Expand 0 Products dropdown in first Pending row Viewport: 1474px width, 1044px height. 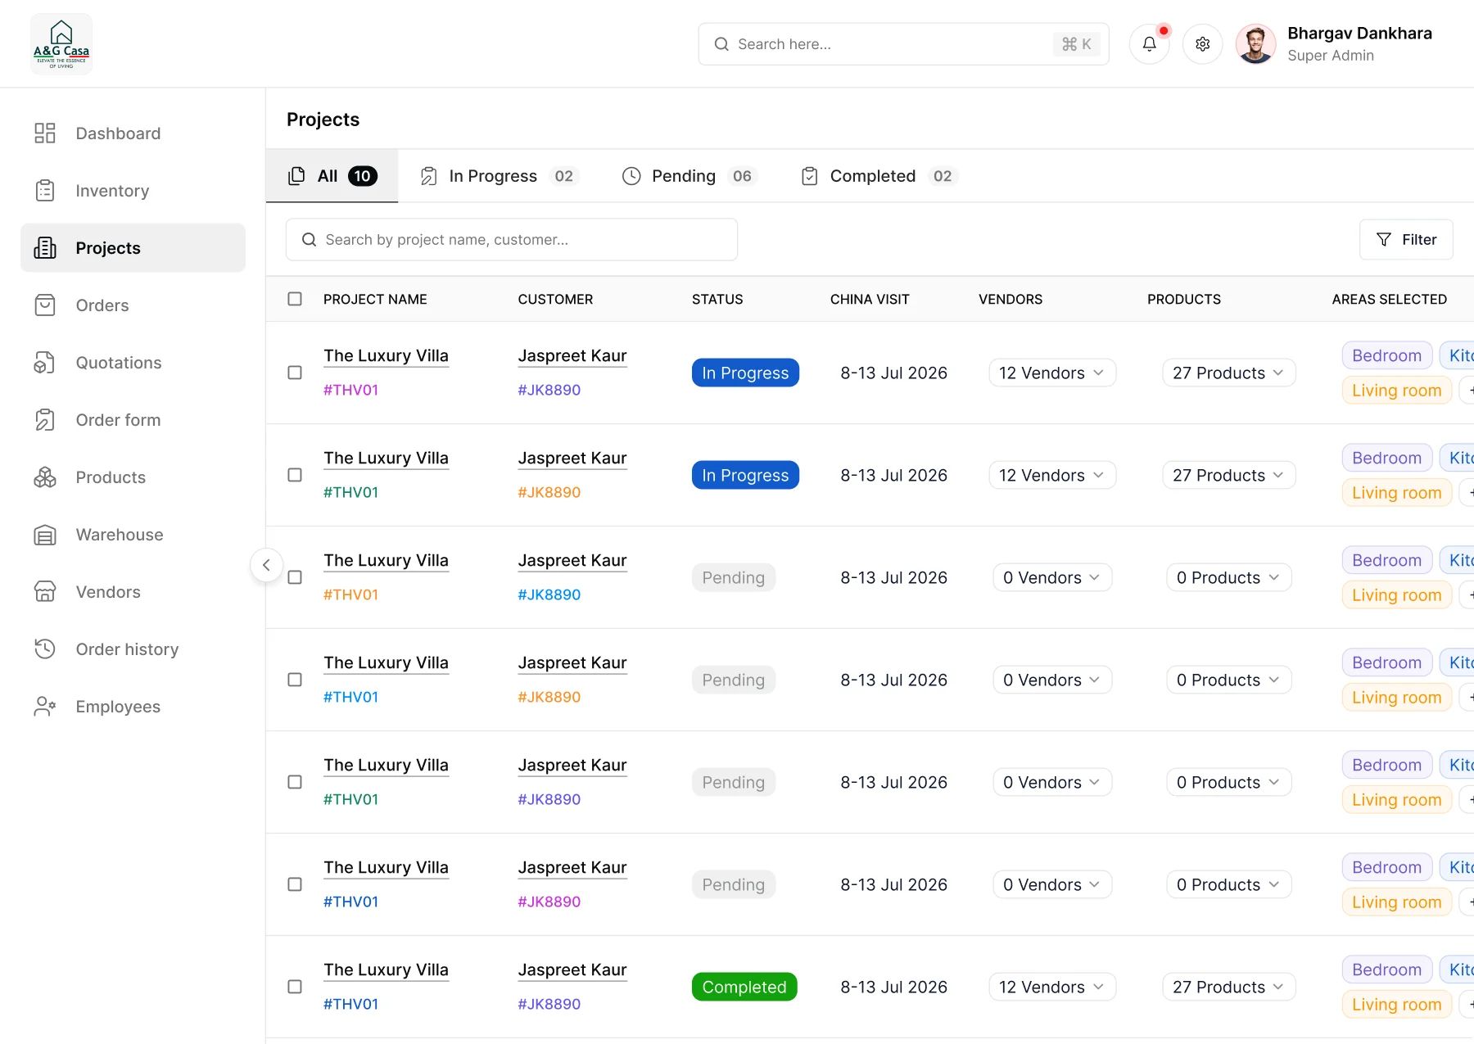click(1228, 577)
